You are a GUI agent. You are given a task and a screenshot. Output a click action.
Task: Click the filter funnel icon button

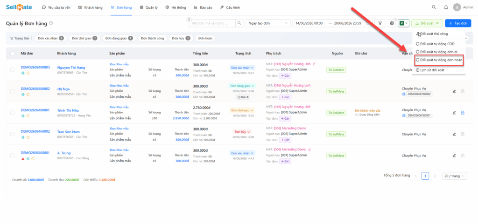(380, 23)
